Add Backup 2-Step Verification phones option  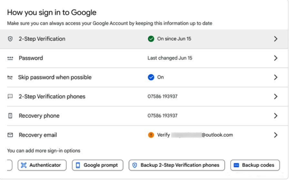[177, 165]
